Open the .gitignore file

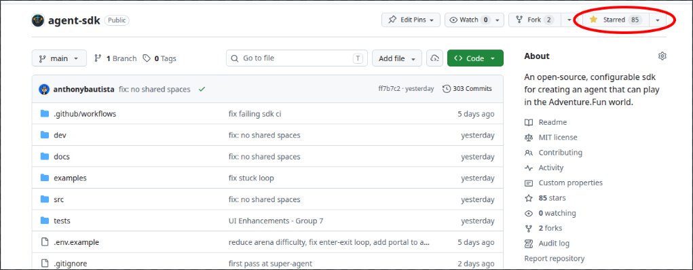71,264
